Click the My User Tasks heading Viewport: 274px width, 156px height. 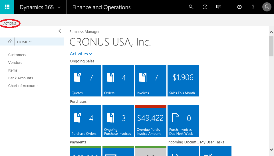(212, 142)
